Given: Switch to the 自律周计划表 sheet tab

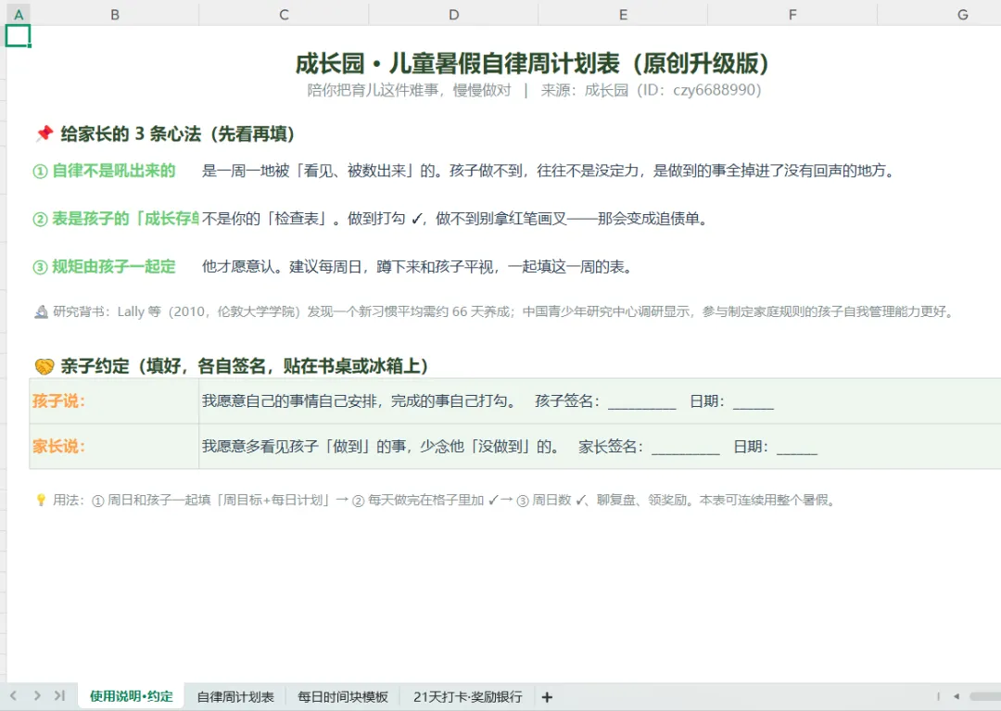Looking at the screenshot, I should 234,696.
